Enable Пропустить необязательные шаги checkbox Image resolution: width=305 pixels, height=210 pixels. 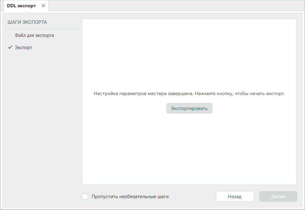pyautogui.click(x=85, y=197)
